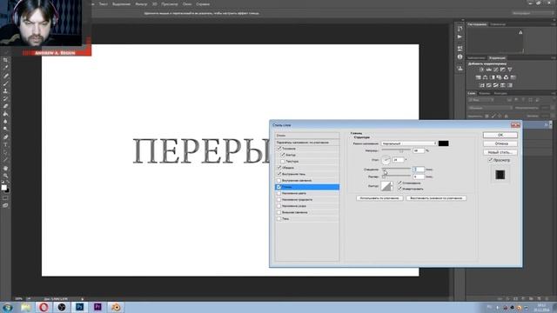Enable the Текстура sub-effect checkbox
557x313 pixels.
pos(283,161)
